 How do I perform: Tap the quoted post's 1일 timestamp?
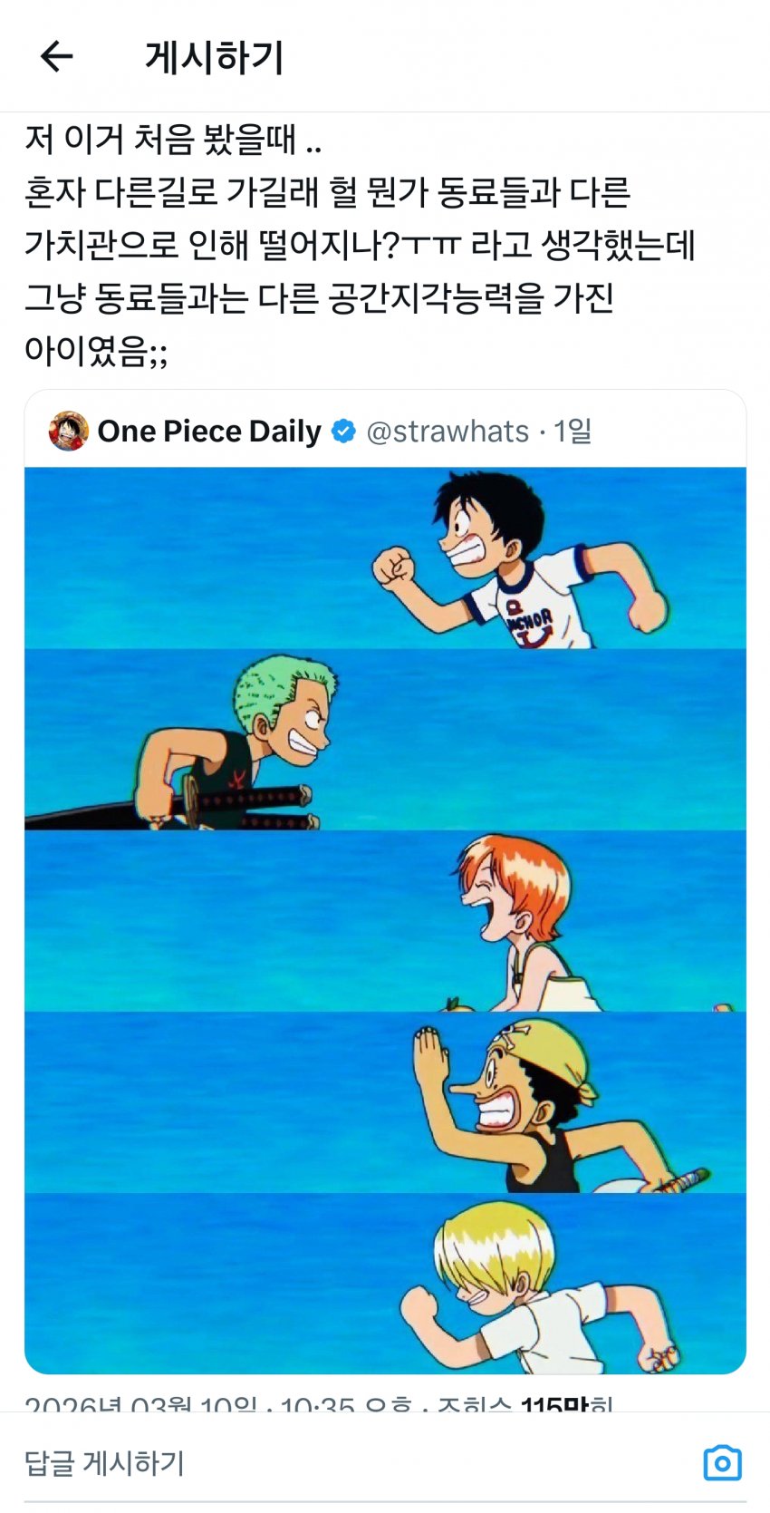tap(573, 432)
